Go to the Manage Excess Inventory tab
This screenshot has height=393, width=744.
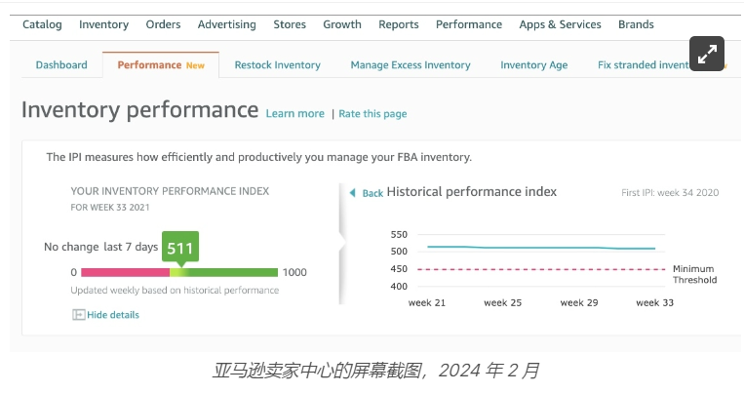pyautogui.click(x=411, y=65)
